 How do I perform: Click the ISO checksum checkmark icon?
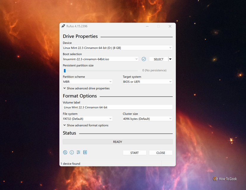[144, 59]
